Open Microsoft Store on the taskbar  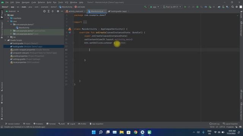[128, 132]
